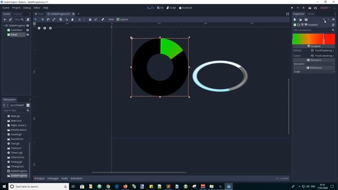Open the GLES3 renderer dropdown
Screen dimensions: 338x190
pos(325,8)
